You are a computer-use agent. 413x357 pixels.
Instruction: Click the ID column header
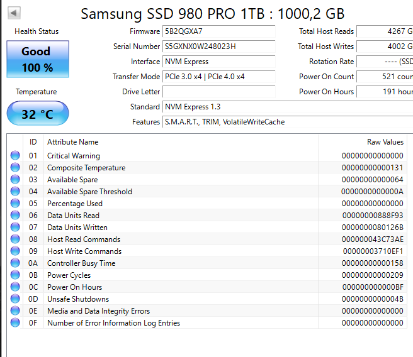33,142
